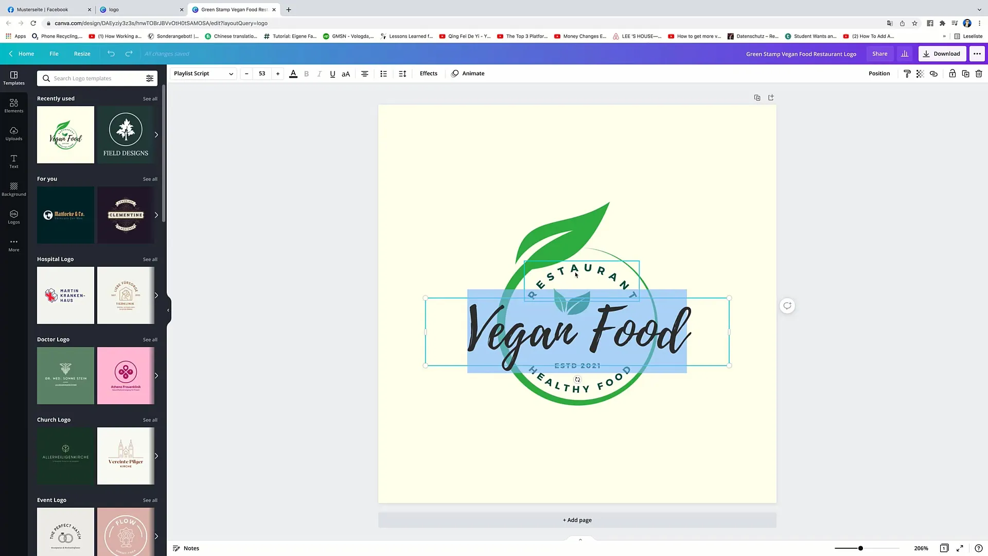Click the letter spacing adjust icon
The height and width of the screenshot is (556, 988).
pyautogui.click(x=402, y=73)
